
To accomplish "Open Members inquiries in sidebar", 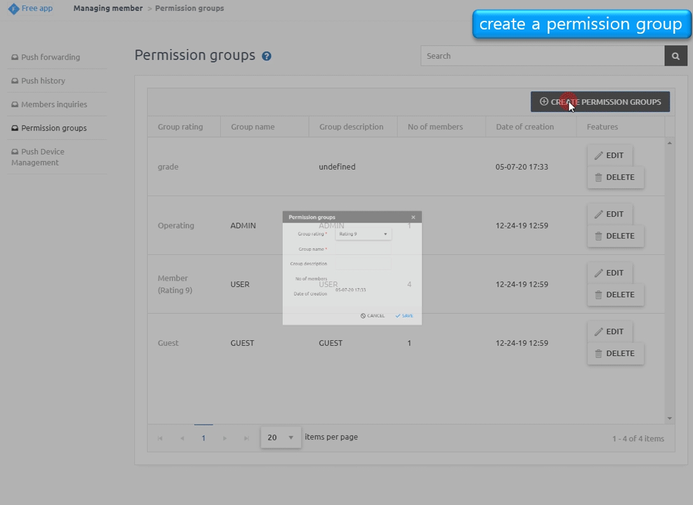I will point(54,104).
